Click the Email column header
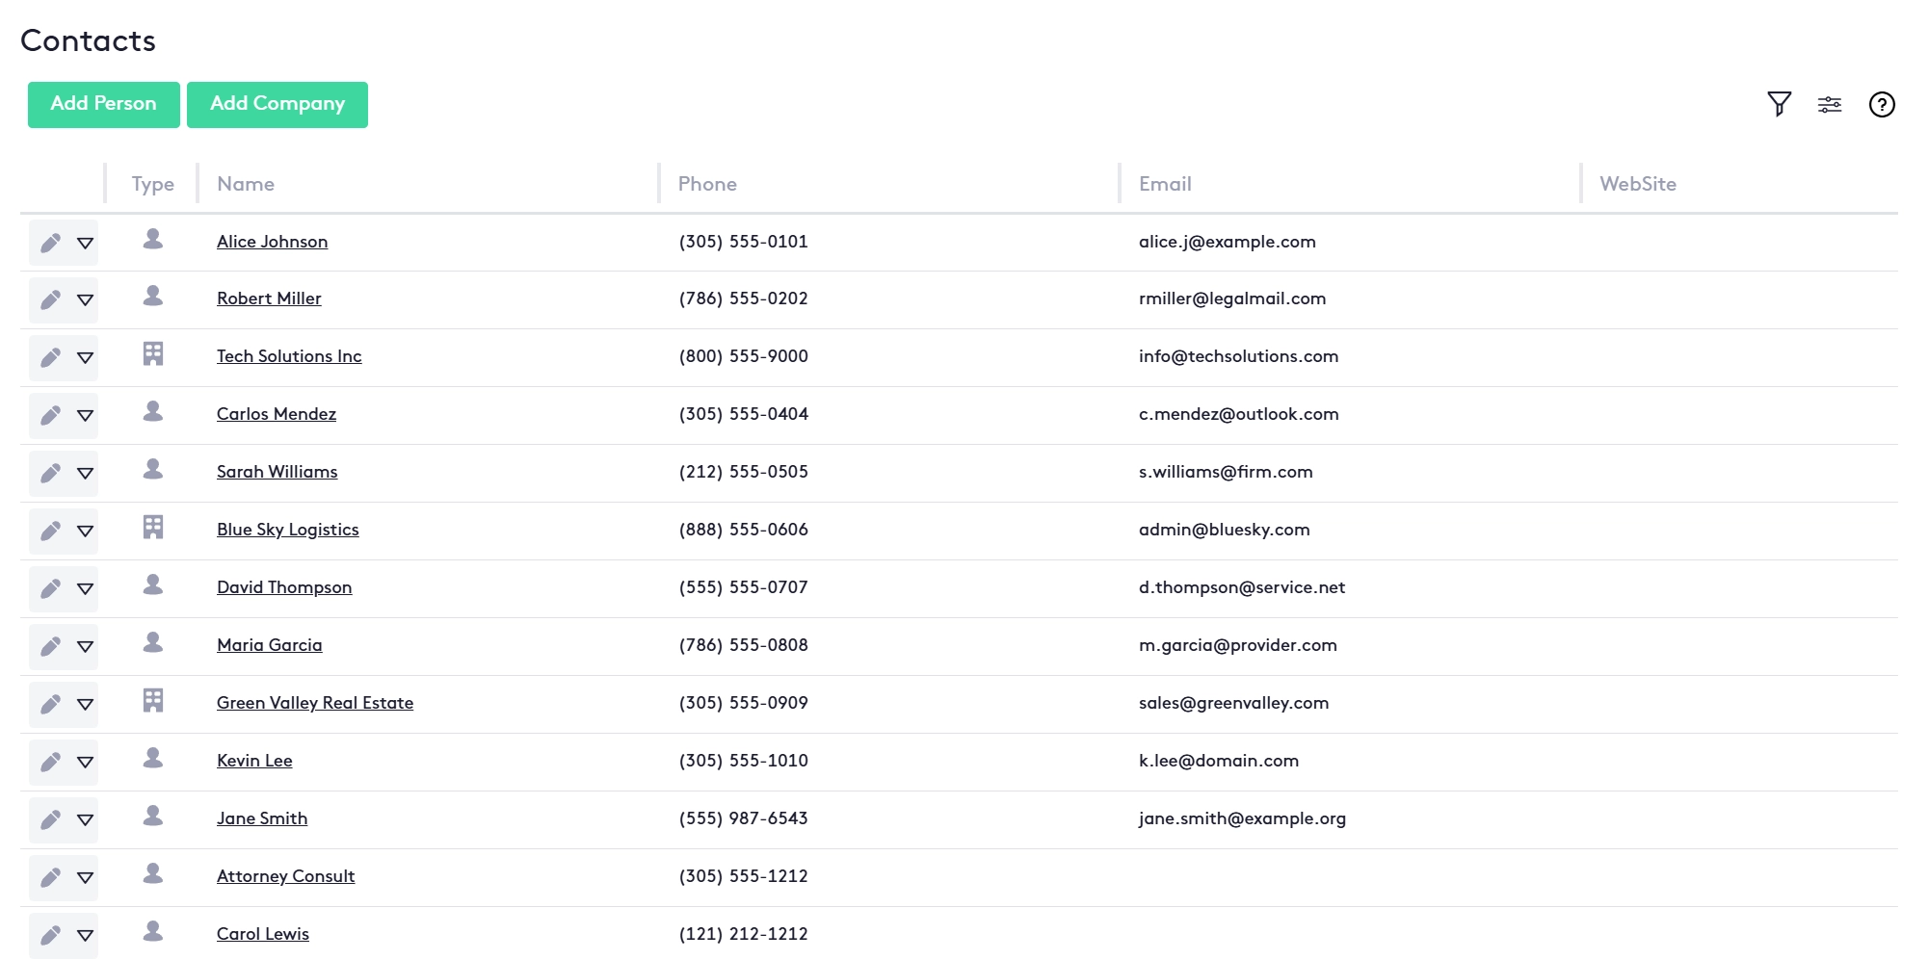This screenshot has width=1928, height=960. [x=1165, y=184]
